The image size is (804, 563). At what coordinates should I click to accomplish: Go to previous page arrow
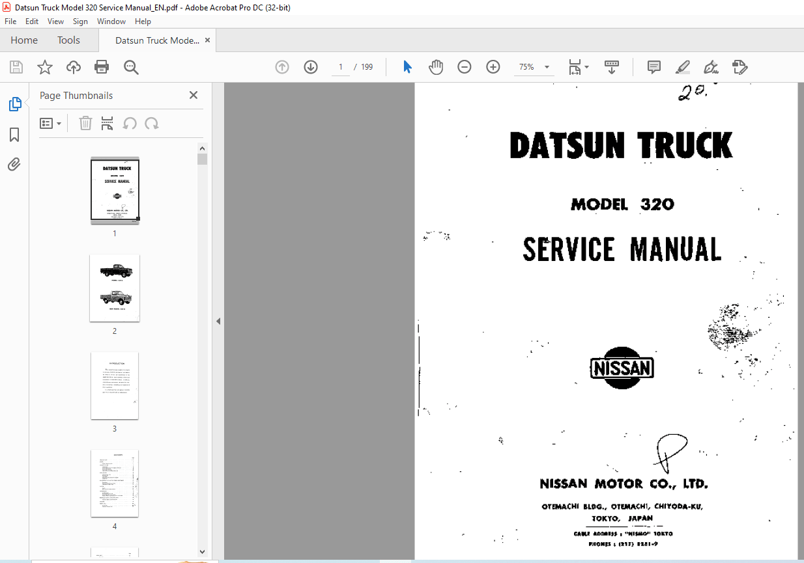[x=282, y=67]
